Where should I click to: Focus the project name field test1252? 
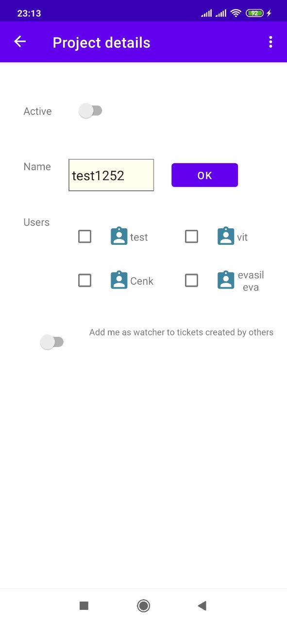[x=111, y=175]
